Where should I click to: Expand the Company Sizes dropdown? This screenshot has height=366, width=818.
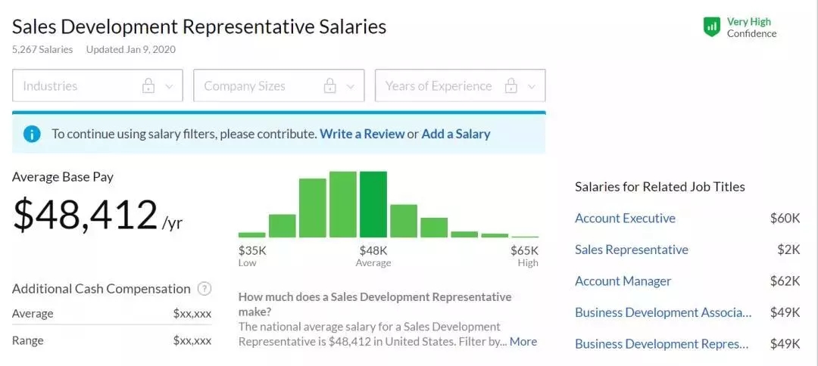click(x=279, y=86)
